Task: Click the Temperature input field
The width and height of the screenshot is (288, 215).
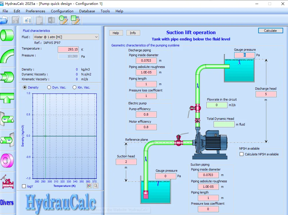Action: point(68,49)
